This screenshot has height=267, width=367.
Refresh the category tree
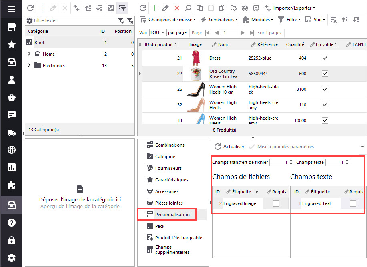tap(30, 8)
